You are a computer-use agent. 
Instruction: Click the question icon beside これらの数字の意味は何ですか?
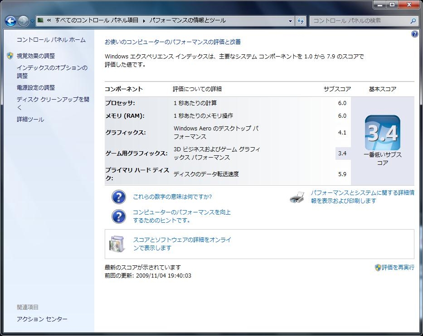click(x=119, y=197)
